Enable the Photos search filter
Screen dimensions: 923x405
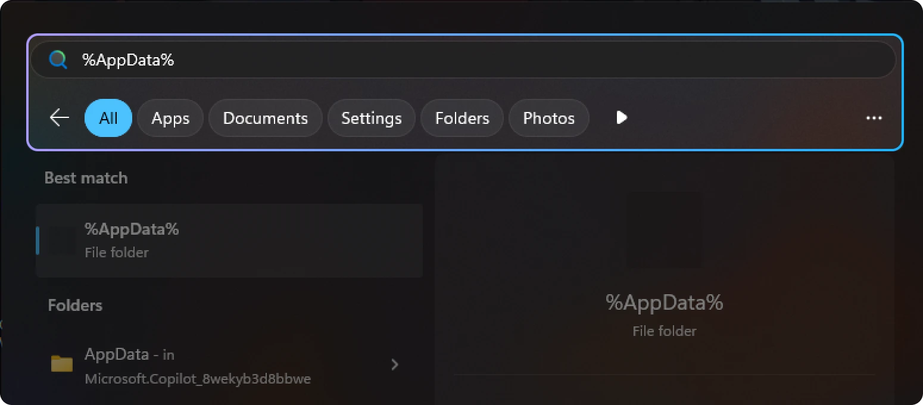click(548, 118)
